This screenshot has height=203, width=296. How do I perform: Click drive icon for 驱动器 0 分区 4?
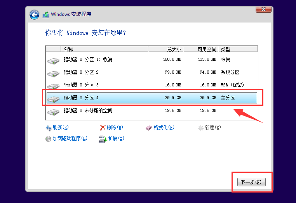(54, 99)
